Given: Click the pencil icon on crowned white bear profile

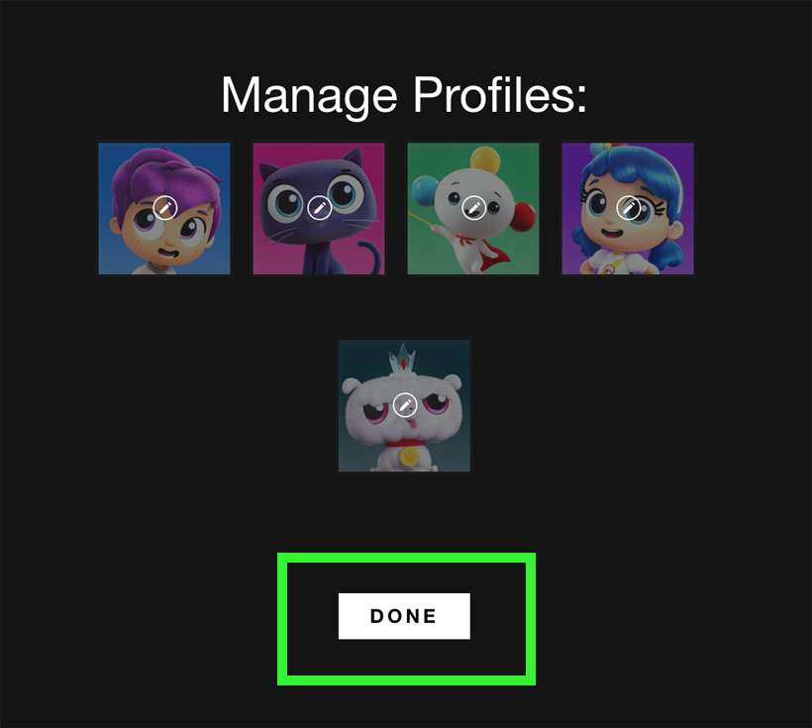Looking at the screenshot, I should tap(405, 405).
